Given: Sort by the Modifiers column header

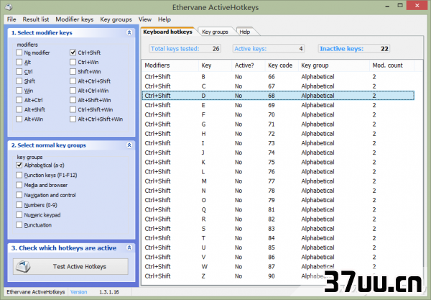Looking at the screenshot, I should (x=170, y=65).
